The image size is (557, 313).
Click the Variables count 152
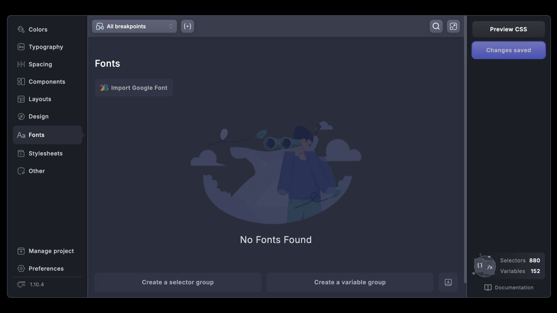[535, 271]
